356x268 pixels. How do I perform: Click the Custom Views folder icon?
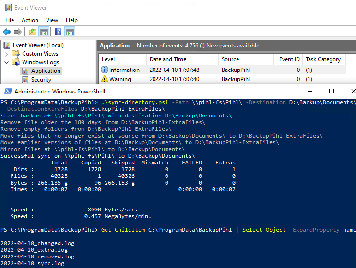(16, 54)
